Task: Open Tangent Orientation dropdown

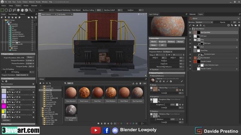Action: pos(22,75)
